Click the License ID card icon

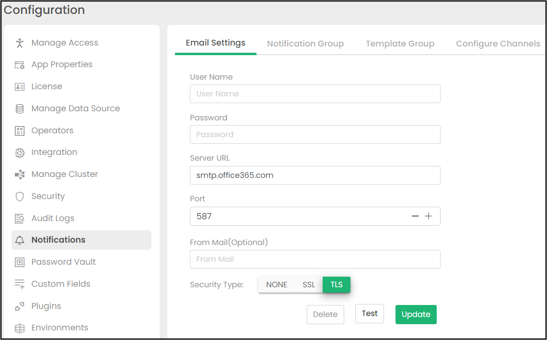click(x=20, y=87)
